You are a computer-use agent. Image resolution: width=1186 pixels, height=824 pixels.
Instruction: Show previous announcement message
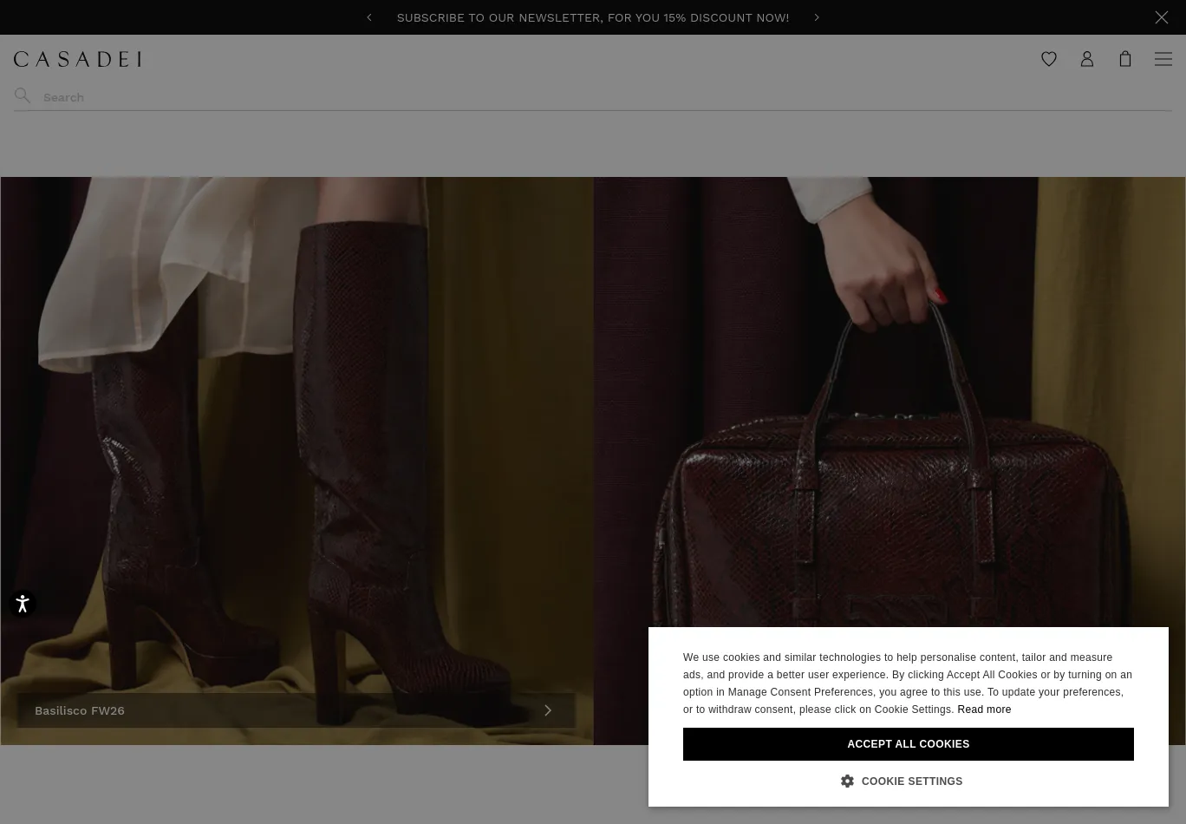pyautogui.click(x=369, y=17)
